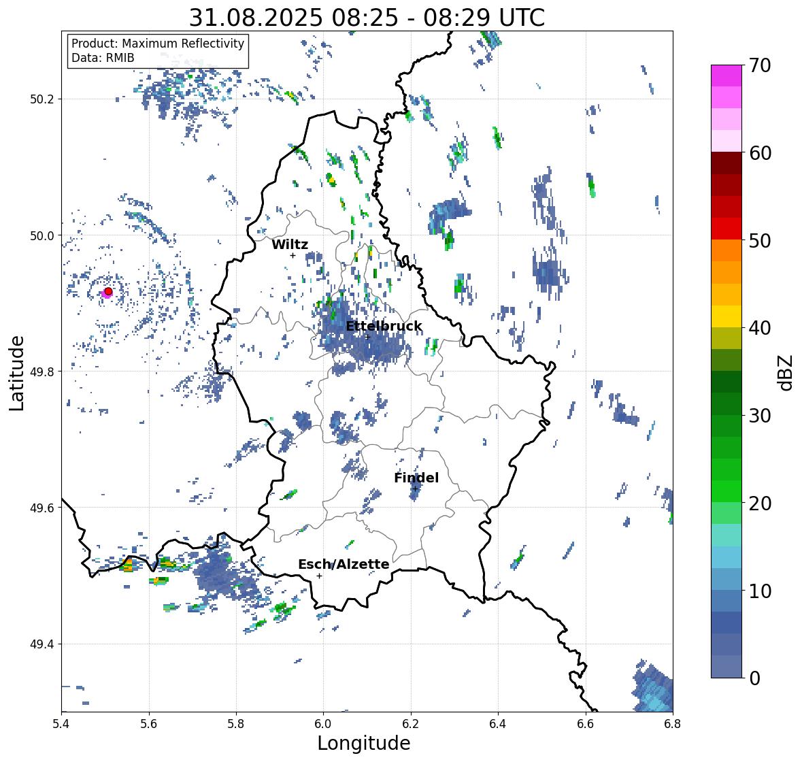
Task: Click the 50.2 latitude tick label
Action: tap(43, 99)
